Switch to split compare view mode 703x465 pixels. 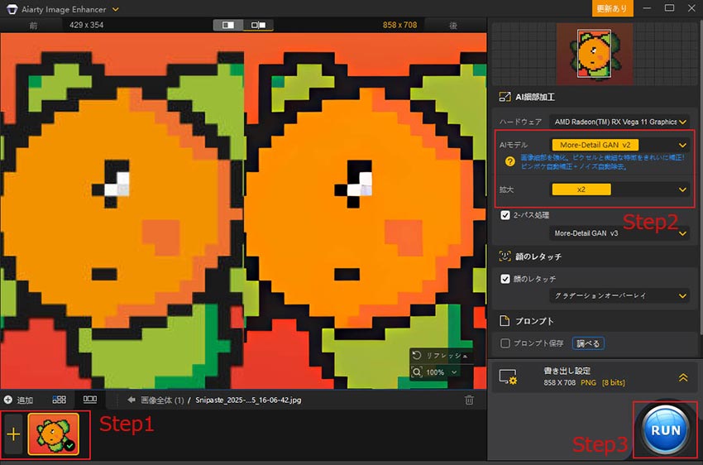coord(227,25)
